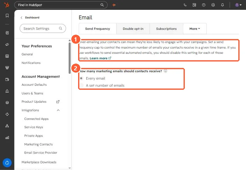Open the Reporting bar chart sidebar icon

tap(7, 137)
